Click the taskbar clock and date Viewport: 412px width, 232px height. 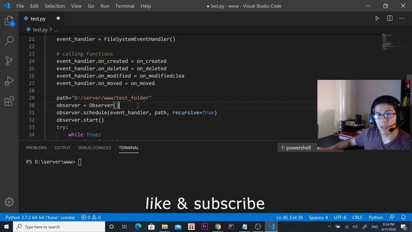388,226
